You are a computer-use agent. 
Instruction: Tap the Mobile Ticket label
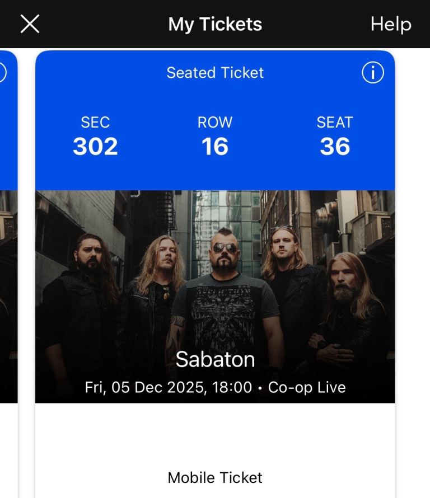pos(214,478)
